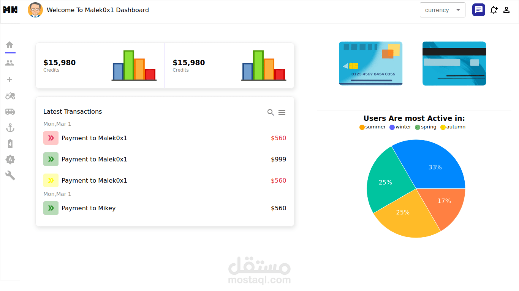
Task: Click the anchor icon in the sidebar
Action: tap(9, 128)
